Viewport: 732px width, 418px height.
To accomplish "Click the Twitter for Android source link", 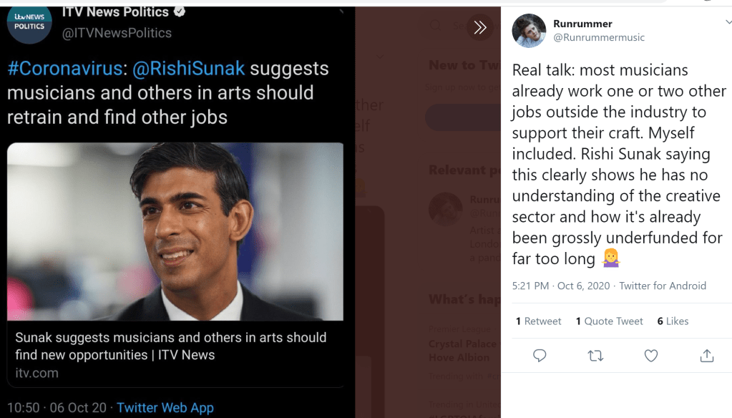I will tap(663, 286).
